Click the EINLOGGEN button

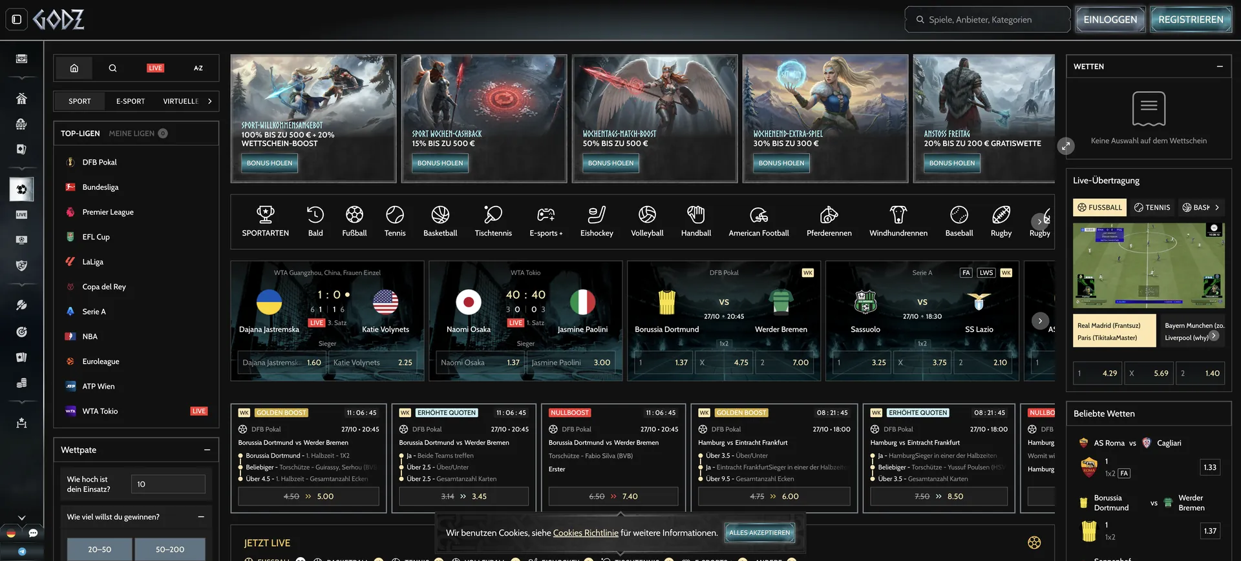[1110, 19]
